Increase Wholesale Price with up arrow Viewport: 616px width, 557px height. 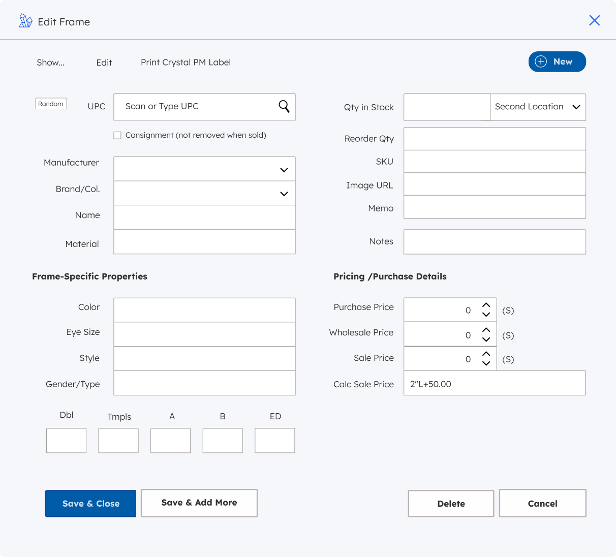point(486,330)
